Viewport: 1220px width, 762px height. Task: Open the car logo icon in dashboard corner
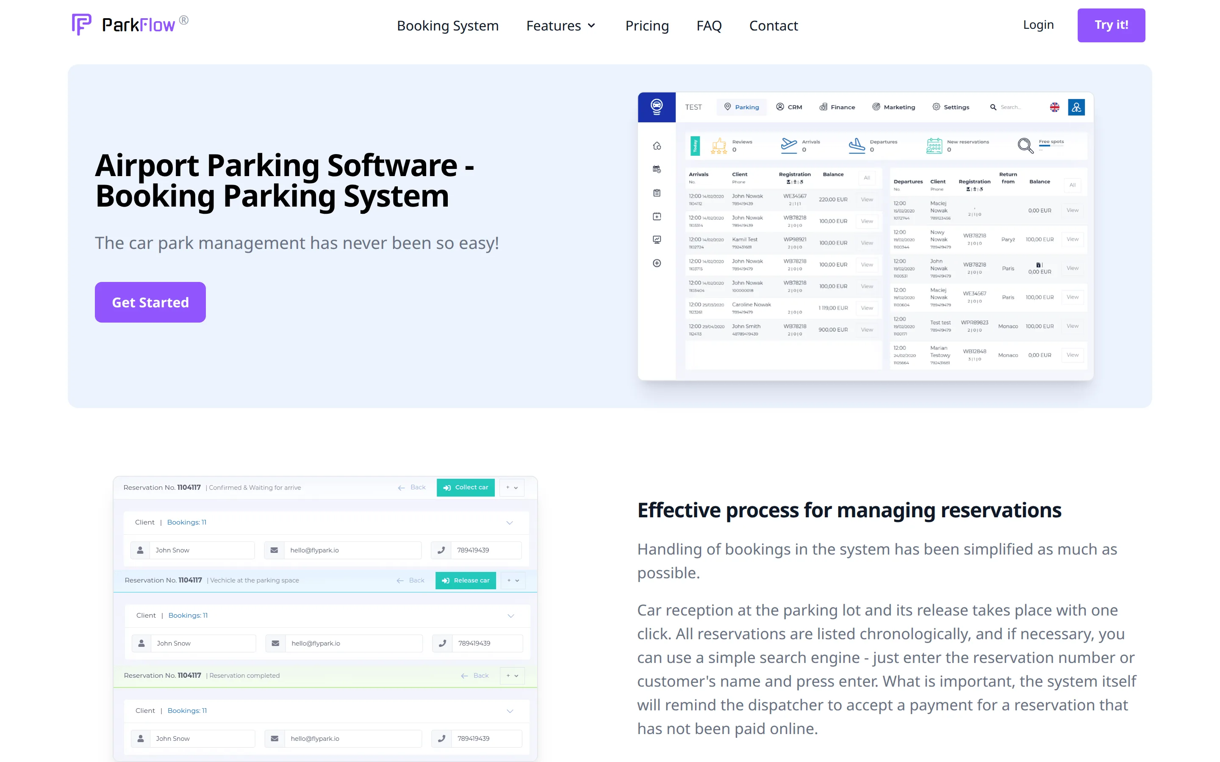[656, 107]
